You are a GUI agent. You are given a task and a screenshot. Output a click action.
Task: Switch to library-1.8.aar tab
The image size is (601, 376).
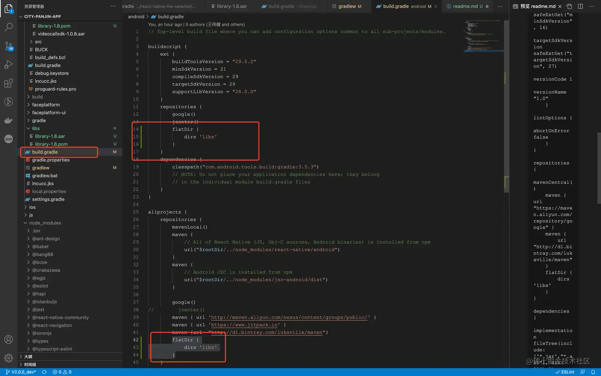click(x=229, y=6)
